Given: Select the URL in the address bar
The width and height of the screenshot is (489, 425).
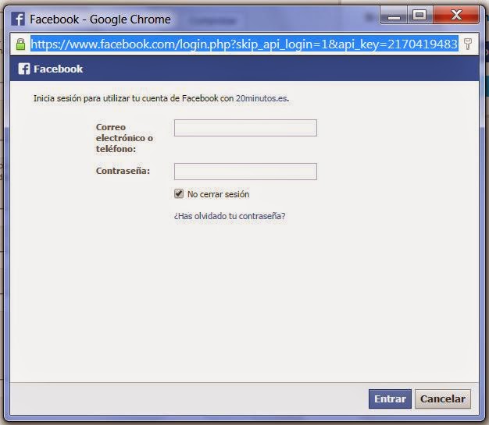Looking at the screenshot, I should point(244,44).
